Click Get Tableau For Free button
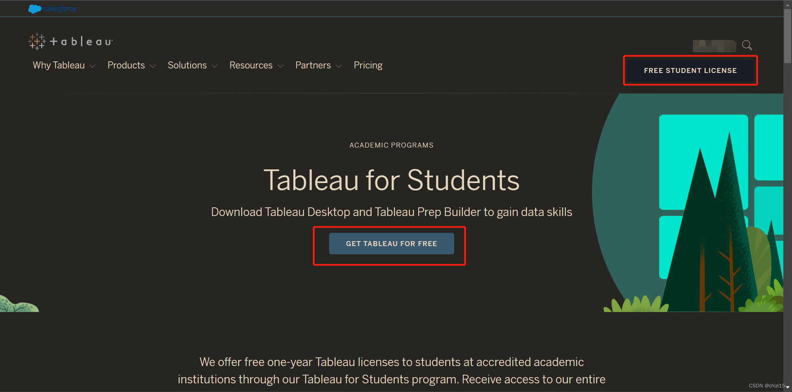 point(391,244)
